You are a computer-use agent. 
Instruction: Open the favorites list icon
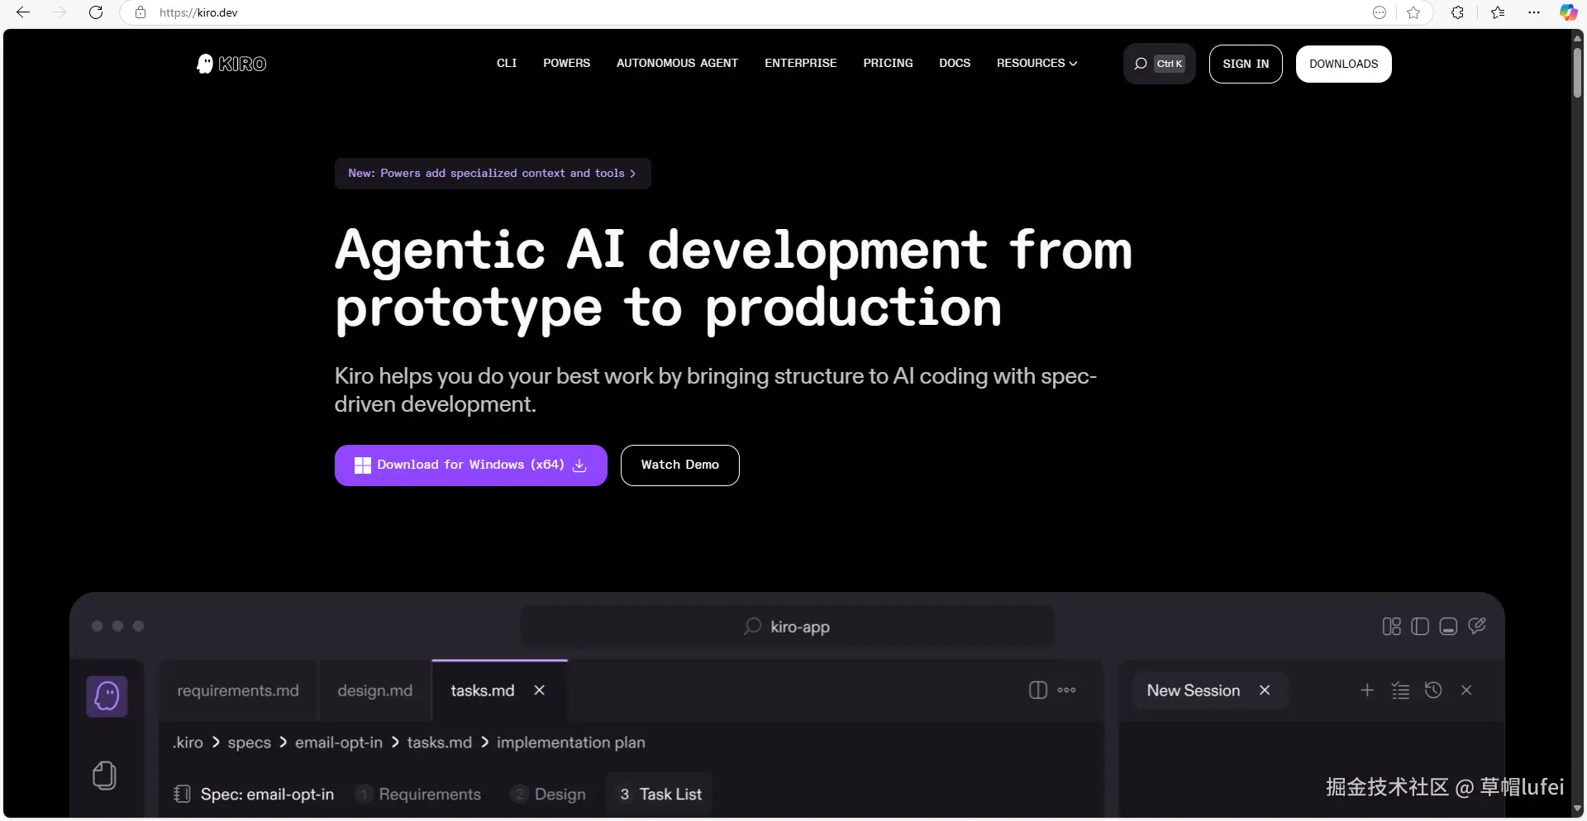click(1498, 12)
